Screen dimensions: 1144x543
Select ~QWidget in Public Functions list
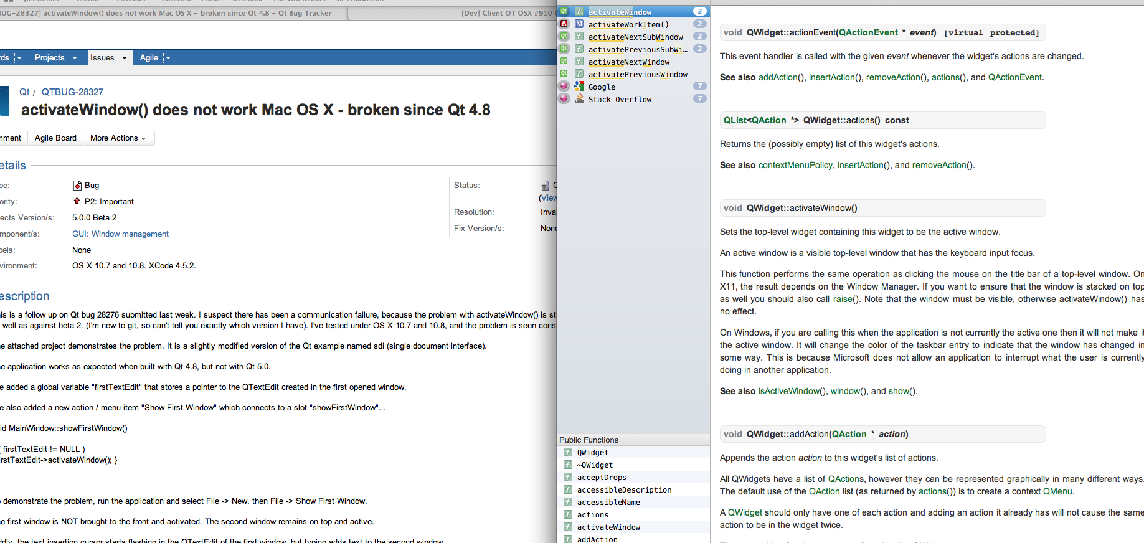pyautogui.click(x=633, y=465)
